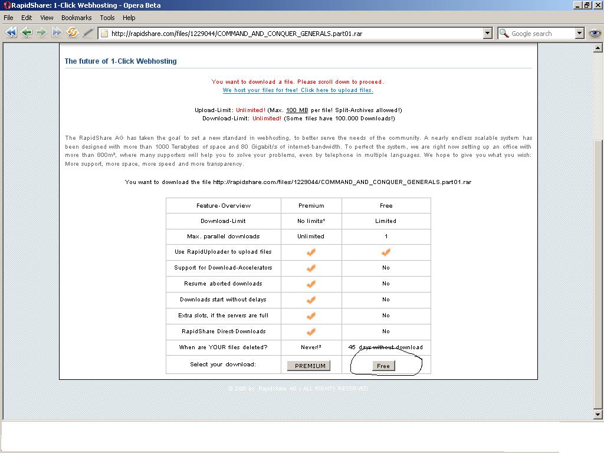Click 'No' in Support for Download-Accelerators row
The image size is (604, 453).
coord(386,268)
